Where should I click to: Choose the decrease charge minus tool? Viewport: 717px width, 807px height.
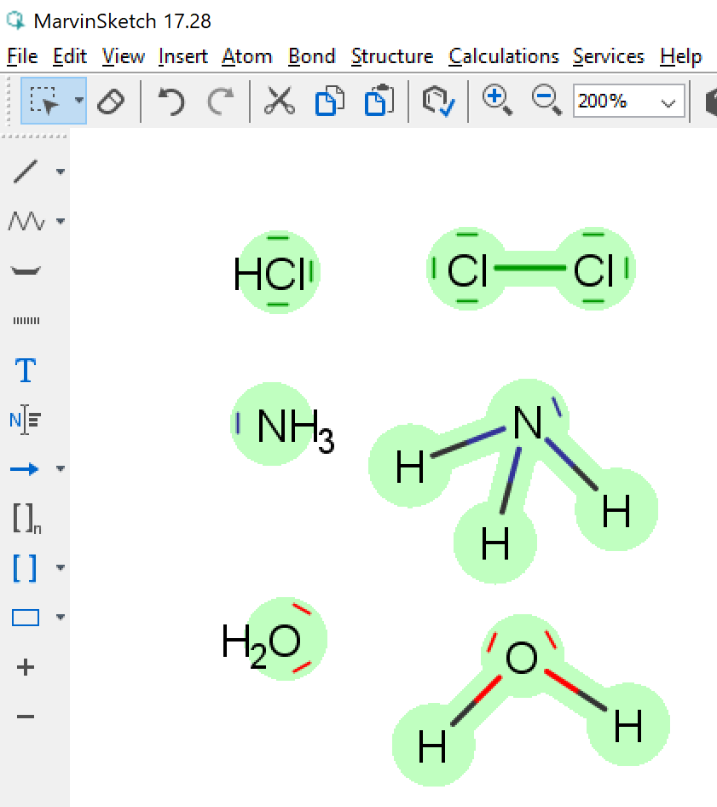click(x=26, y=717)
